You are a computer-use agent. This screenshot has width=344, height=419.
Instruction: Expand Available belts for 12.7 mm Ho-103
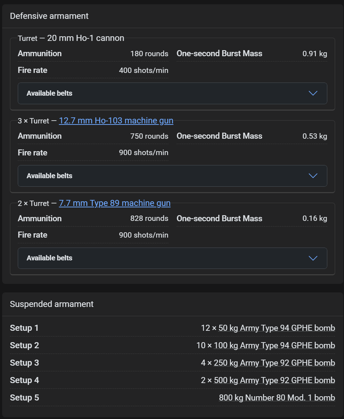click(172, 176)
